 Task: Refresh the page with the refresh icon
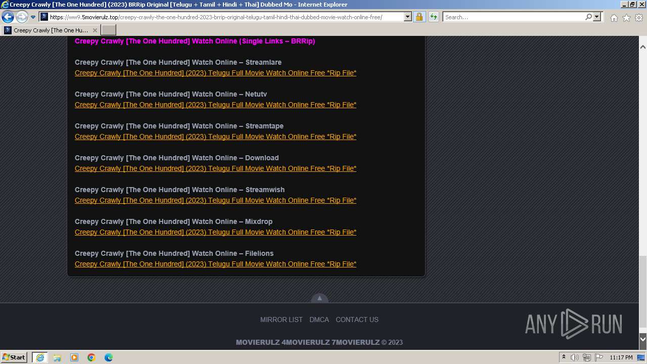tap(434, 17)
